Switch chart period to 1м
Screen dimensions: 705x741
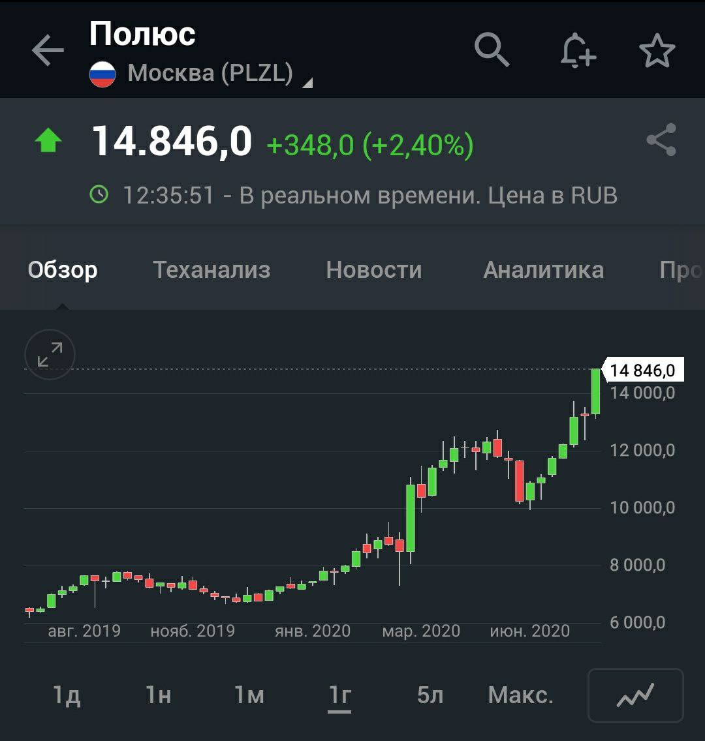249,695
